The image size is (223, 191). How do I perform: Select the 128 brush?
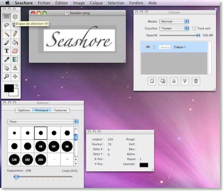tap(14, 160)
